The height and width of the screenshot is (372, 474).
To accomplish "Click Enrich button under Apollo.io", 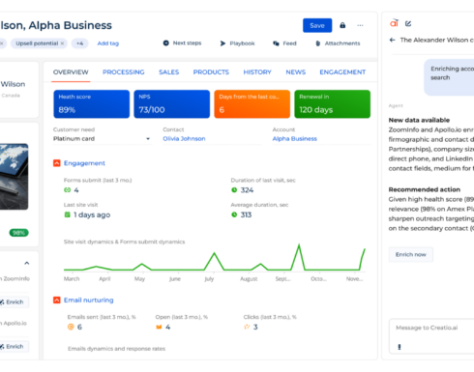I will [15, 347].
